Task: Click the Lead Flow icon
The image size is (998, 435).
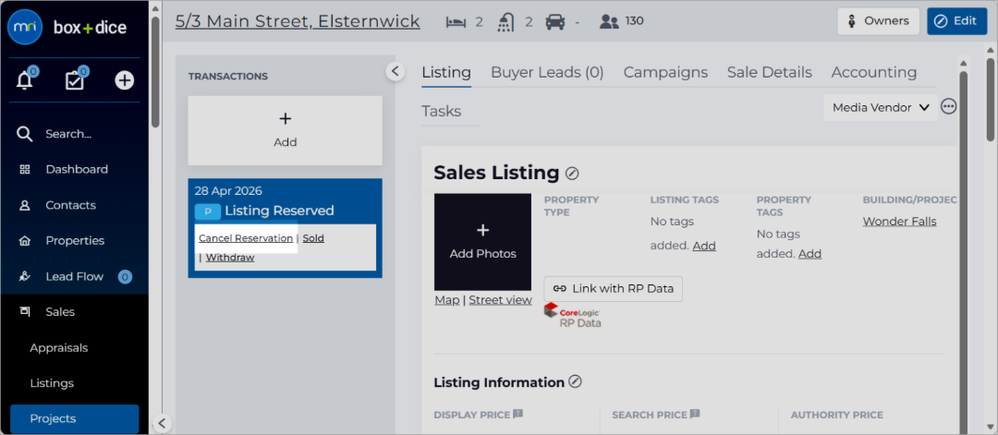Action: pos(25,277)
